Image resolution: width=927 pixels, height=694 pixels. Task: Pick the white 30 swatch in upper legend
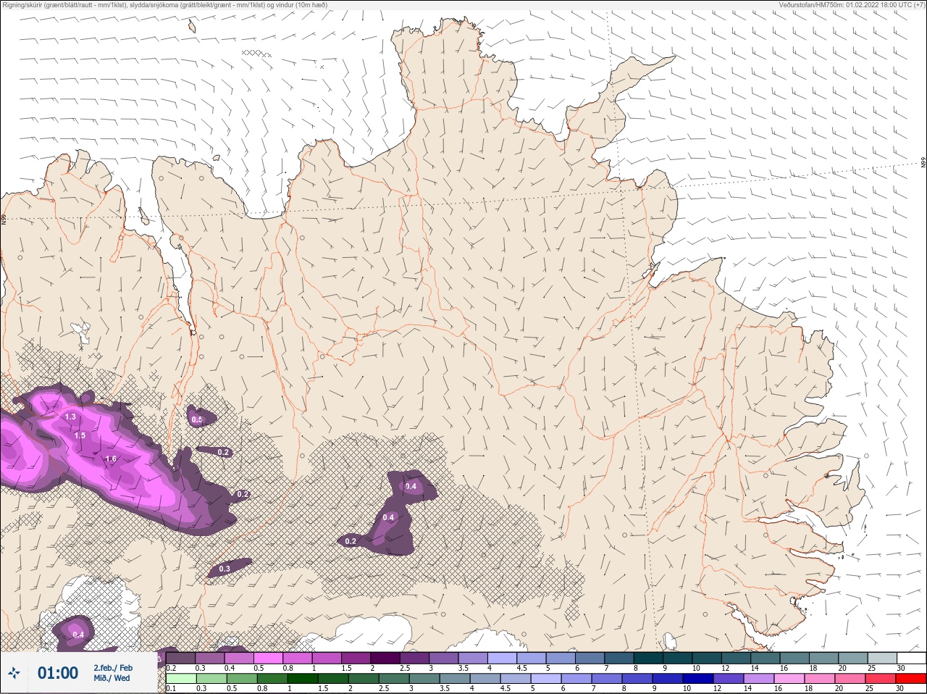coord(911,659)
